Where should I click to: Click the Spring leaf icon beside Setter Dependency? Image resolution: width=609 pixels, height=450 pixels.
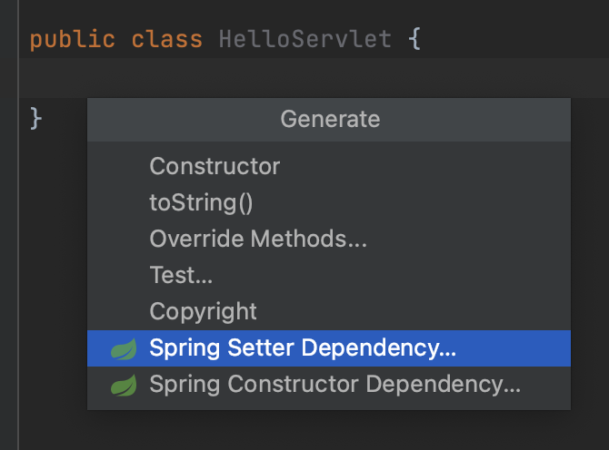click(x=124, y=348)
